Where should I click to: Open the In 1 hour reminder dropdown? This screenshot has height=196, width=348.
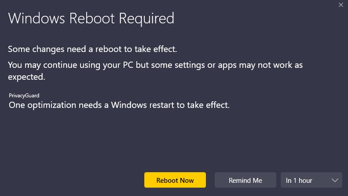[311, 180]
